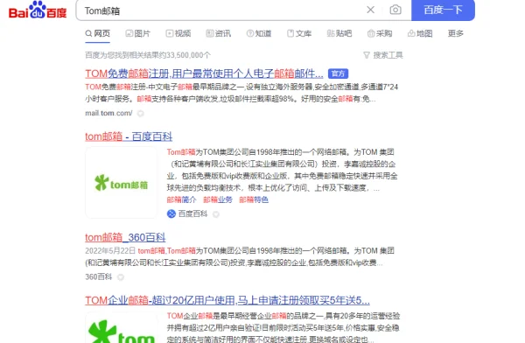Open the 知道 tab
This screenshot has height=343, width=525.
pyautogui.click(x=259, y=33)
